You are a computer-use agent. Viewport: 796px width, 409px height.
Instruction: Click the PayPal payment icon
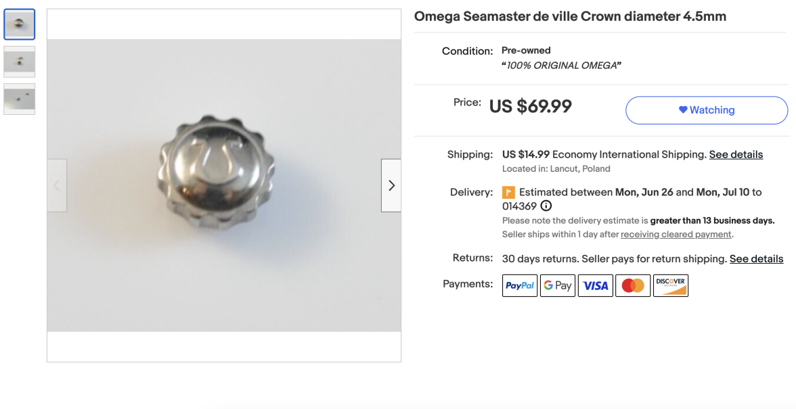(x=520, y=285)
